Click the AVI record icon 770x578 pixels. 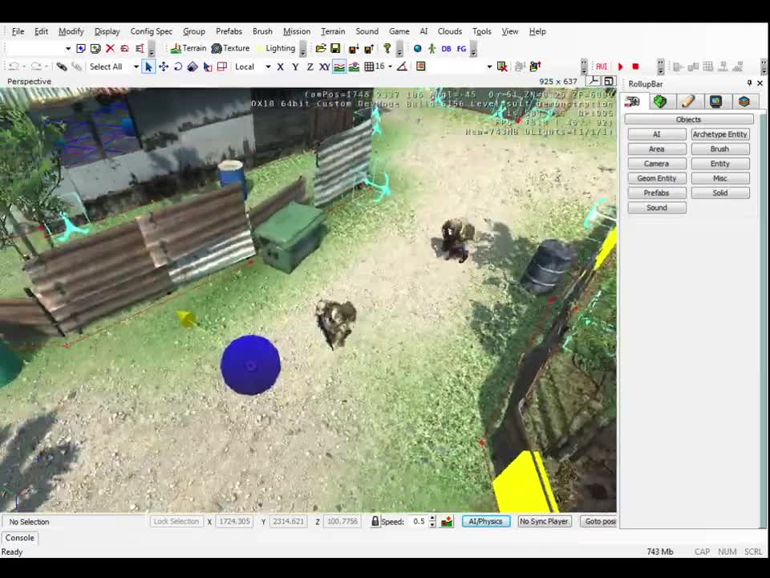(x=602, y=67)
